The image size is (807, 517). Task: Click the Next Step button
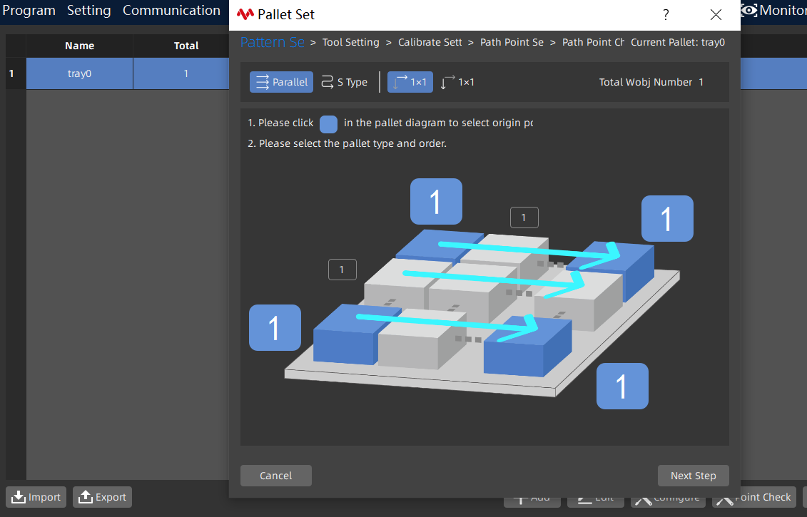694,476
